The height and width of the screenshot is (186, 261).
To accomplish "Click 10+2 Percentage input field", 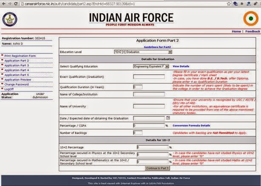I will [x=153, y=147].
